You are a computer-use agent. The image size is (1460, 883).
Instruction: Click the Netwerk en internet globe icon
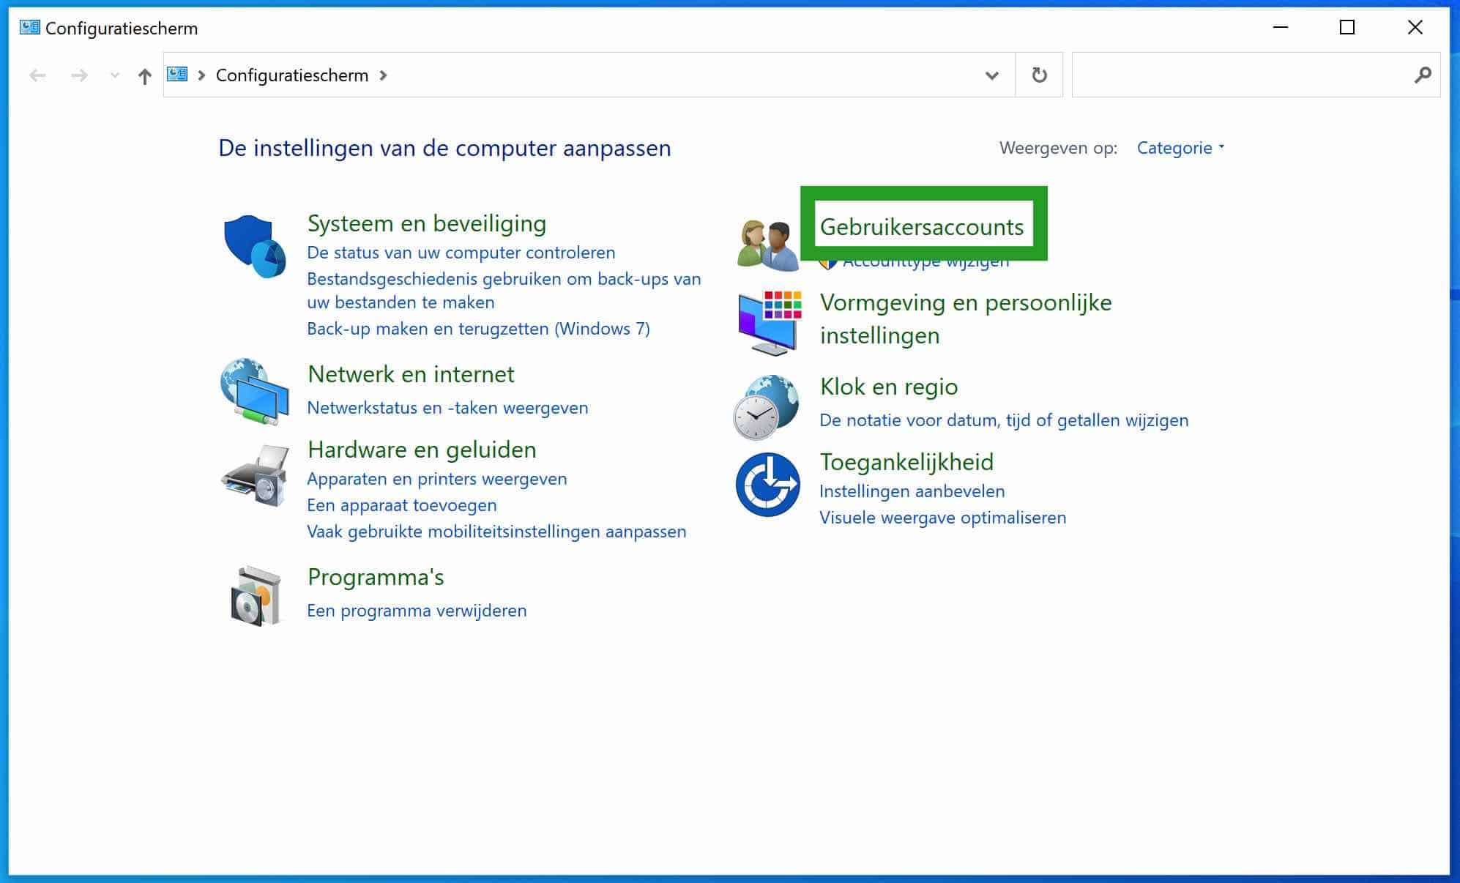coord(253,390)
